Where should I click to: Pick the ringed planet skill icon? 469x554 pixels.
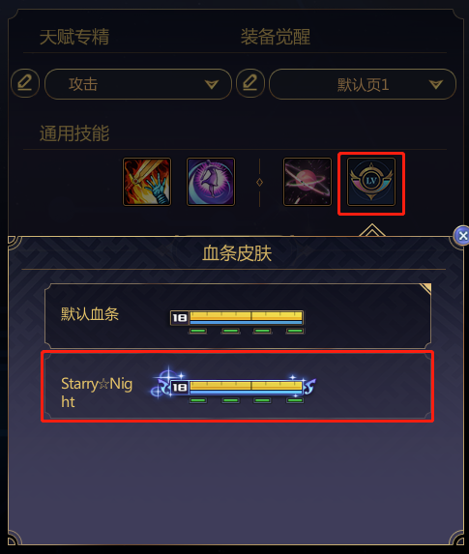(x=308, y=182)
